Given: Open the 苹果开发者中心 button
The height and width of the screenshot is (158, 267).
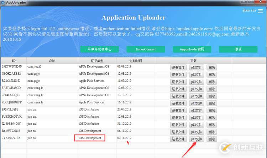Looking at the screenshot, I should pyautogui.click(x=99, y=49).
